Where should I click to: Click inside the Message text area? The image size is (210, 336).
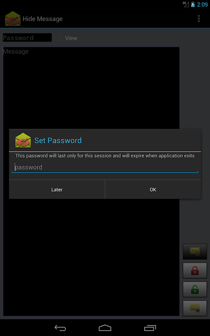click(x=91, y=181)
